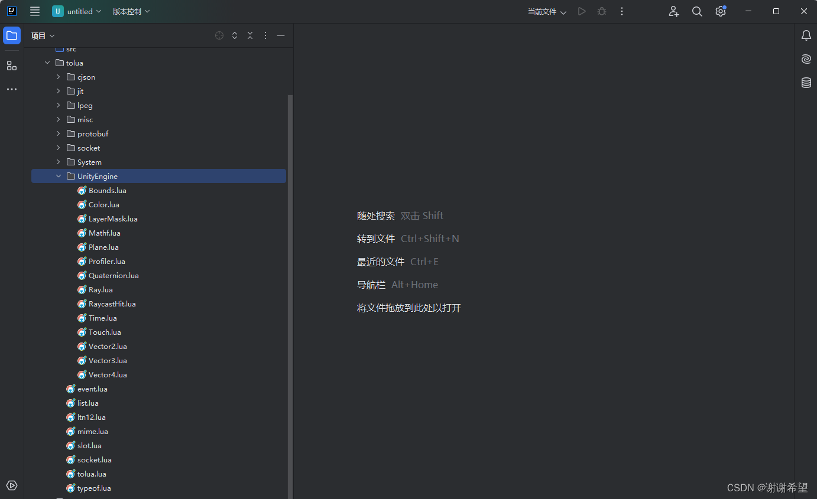The width and height of the screenshot is (817, 499).
Task: Open the Services tool window at bottom left
Action: tap(12, 485)
